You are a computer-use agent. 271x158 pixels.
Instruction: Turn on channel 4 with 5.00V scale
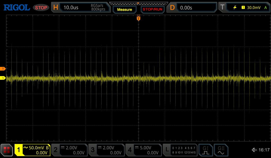point(143,150)
